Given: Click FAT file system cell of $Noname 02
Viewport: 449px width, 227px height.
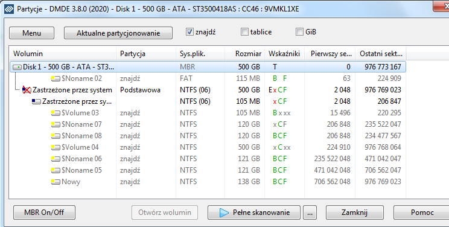Looking at the screenshot, I should [186, 78].
